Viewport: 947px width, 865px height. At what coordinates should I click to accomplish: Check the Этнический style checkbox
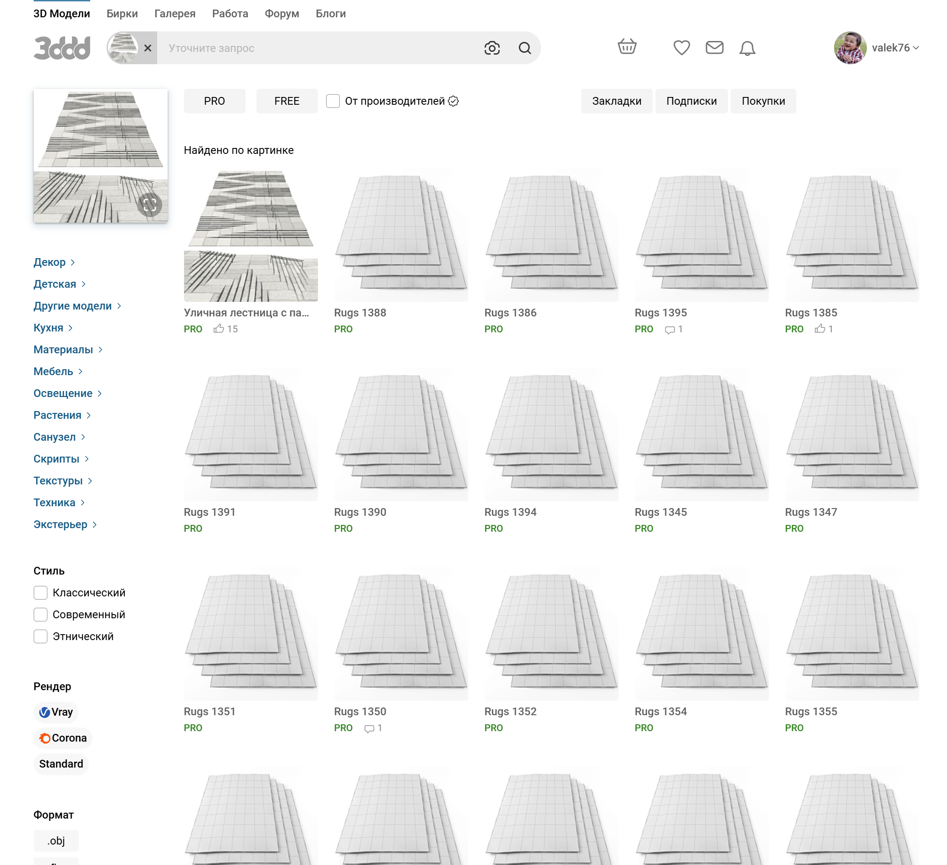coord(41,636)
